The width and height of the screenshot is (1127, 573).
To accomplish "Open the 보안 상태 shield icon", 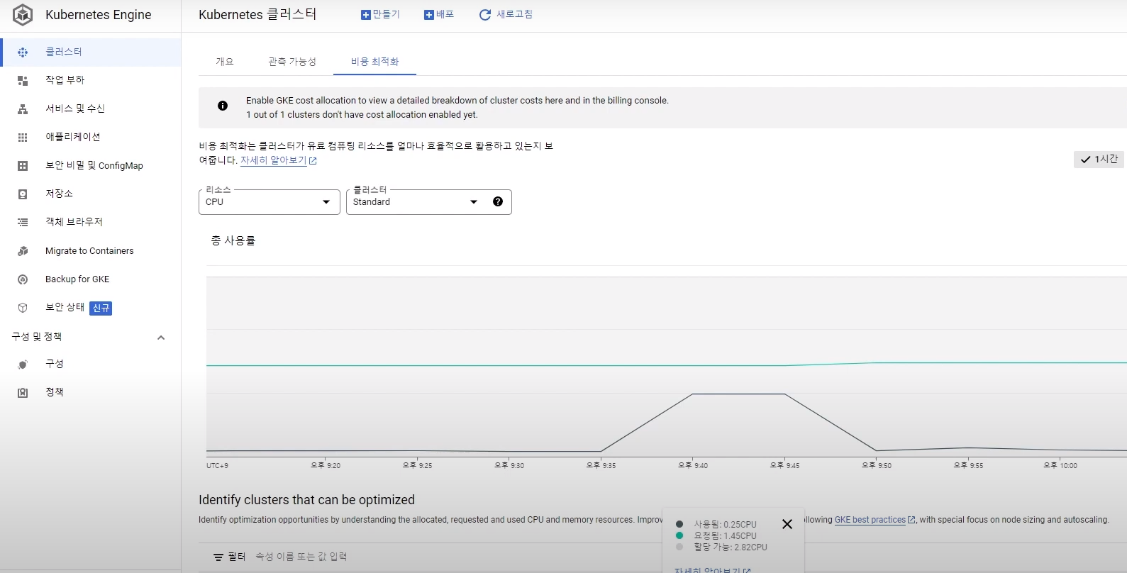I will click(23, 308).
